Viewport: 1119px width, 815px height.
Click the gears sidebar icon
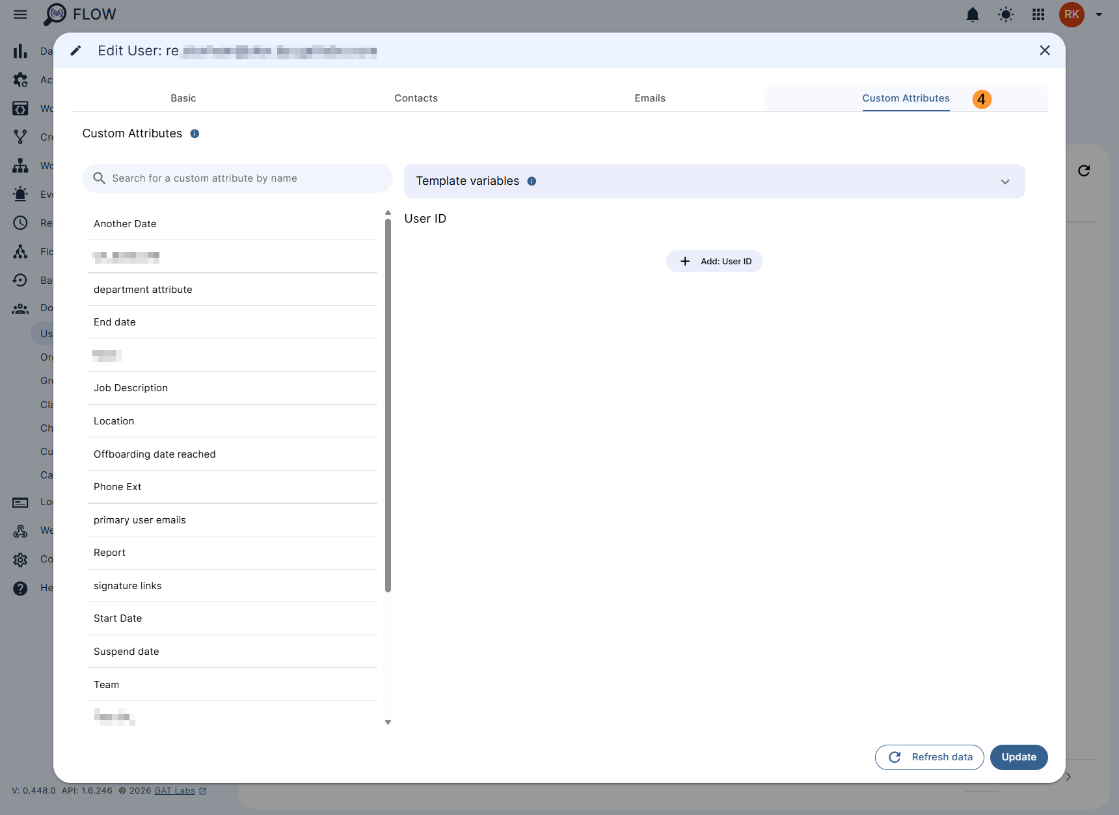[20, 79]
